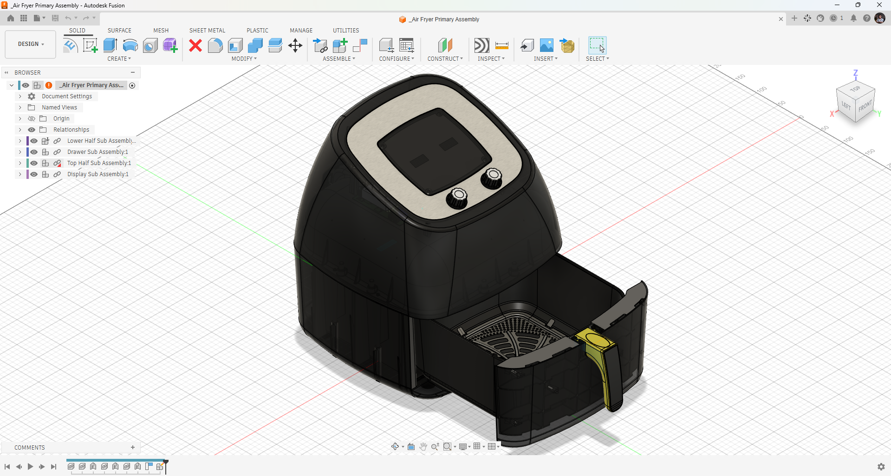Switch to the SHEET METAL tab
The image size is (891, 476).
(207, 31)
